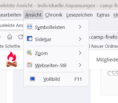Click the address bar URL field
This screenshot has width=118, height=103.
tap(103, 37)
